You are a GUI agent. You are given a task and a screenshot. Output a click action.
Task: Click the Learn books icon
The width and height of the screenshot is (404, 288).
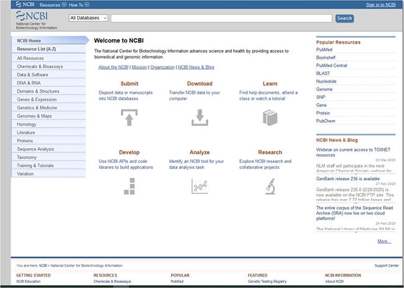pyautogui.click(x=270, y=118)
